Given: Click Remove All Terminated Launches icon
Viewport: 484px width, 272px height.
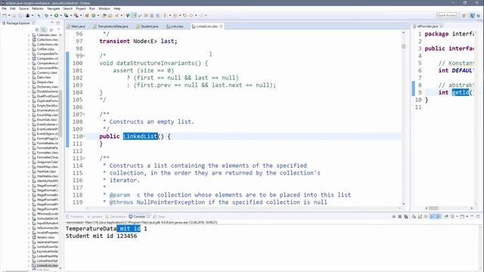Looking at the screenshot, I should coord(406,217).
